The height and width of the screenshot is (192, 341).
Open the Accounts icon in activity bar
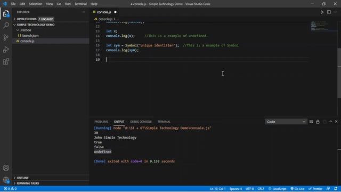tap(6, 168)
